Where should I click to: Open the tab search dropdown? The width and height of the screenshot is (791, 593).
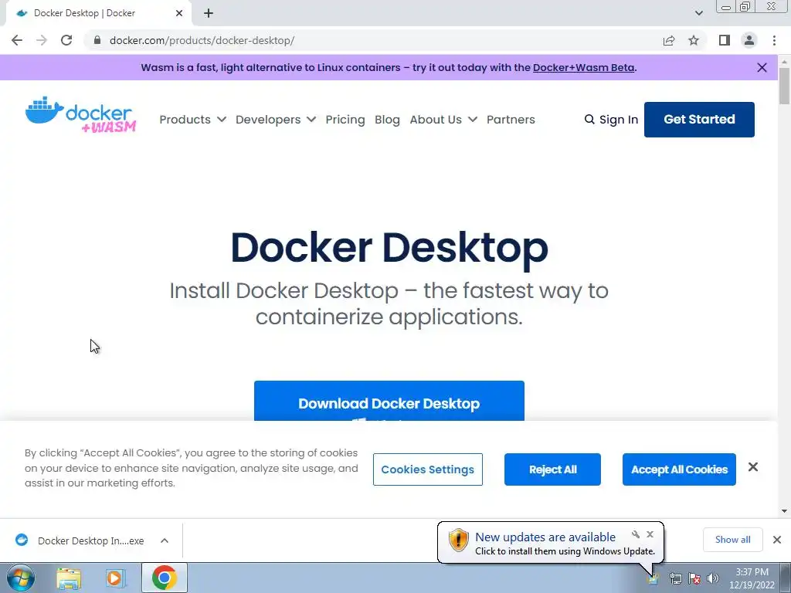(x=698, y=13)
